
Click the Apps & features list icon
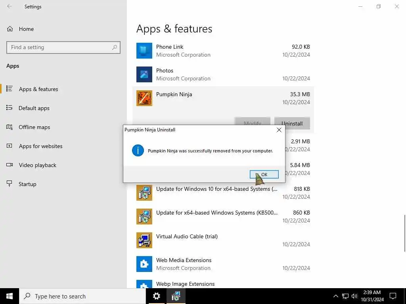coord(10,89)
